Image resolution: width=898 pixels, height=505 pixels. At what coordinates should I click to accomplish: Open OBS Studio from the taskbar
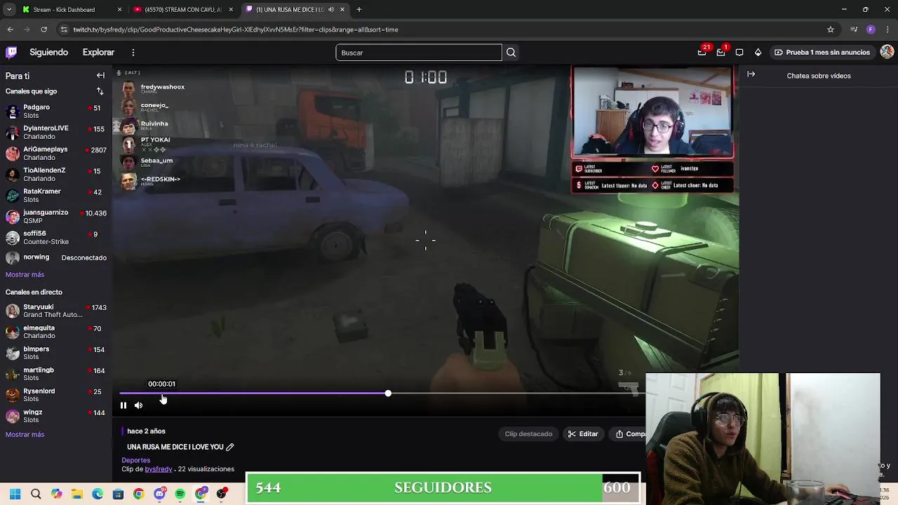pos(222,494)
